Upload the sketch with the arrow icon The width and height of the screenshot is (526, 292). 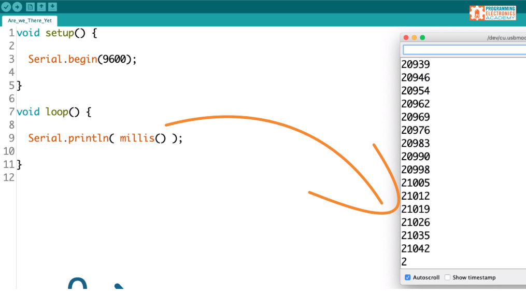pos(17,7)
